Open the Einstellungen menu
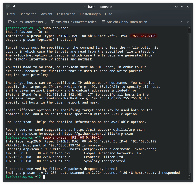Screen dimensions: 196x185 [90, 14]
